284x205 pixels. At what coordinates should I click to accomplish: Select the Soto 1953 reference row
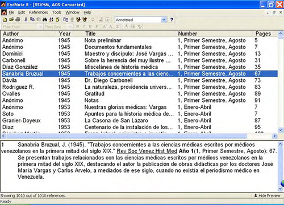140,114
